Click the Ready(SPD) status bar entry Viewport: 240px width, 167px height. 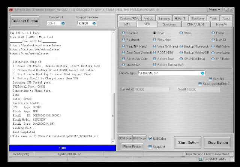[x=21, y=154]
